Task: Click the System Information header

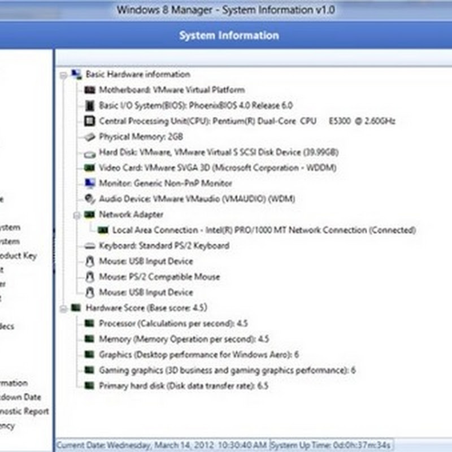Action: pos(229,35)
